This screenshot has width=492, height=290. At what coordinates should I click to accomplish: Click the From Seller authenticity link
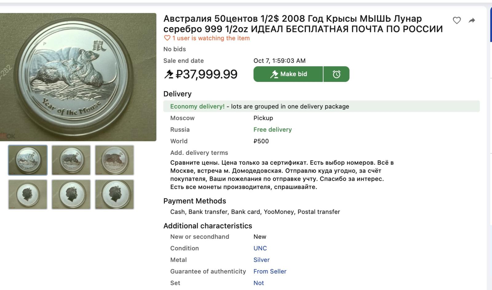point(270,271)
